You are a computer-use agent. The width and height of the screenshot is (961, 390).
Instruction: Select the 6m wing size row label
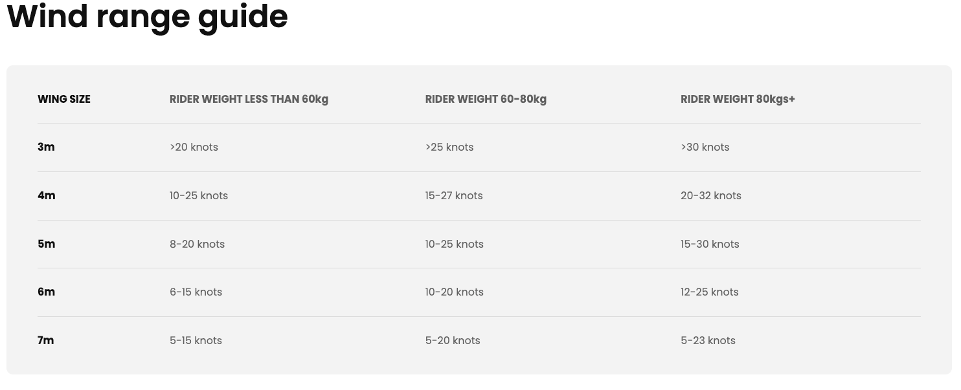[47, 292]
